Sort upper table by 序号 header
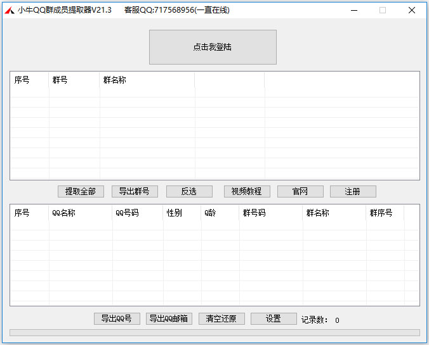Screen dimensions: 429x345 30,80
